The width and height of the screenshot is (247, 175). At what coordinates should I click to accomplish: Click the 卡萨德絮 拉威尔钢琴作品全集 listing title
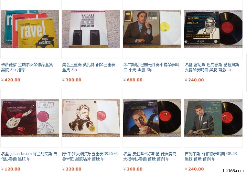(27, 67)
